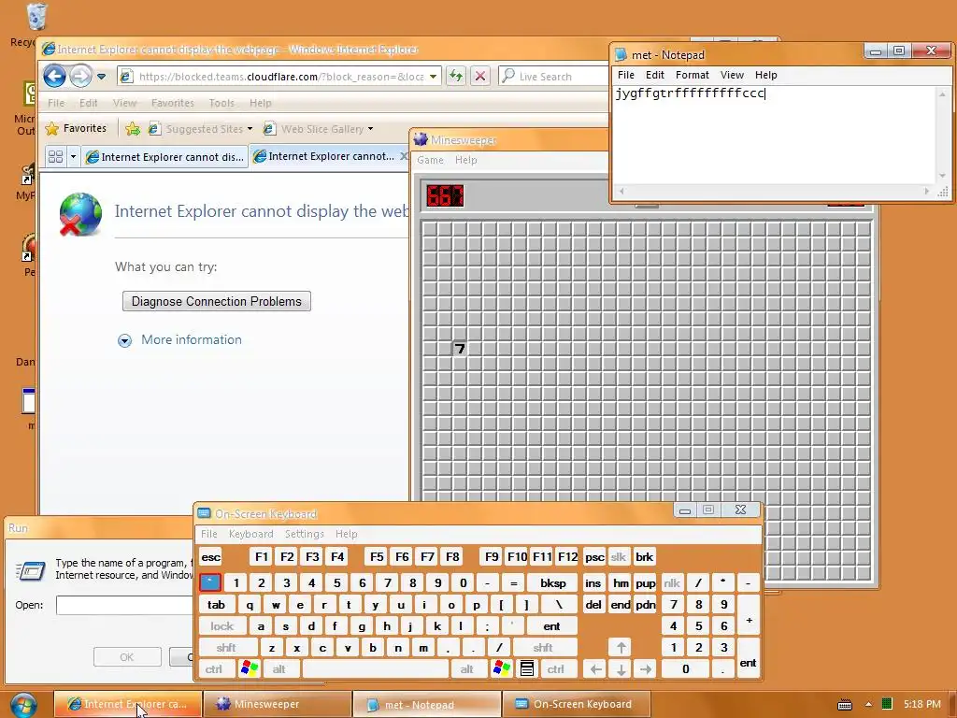The width and height of the screenshot is (957, 718).
Task: Click the red Stop icon in Internet Explorer
Action: click(480, 77)
